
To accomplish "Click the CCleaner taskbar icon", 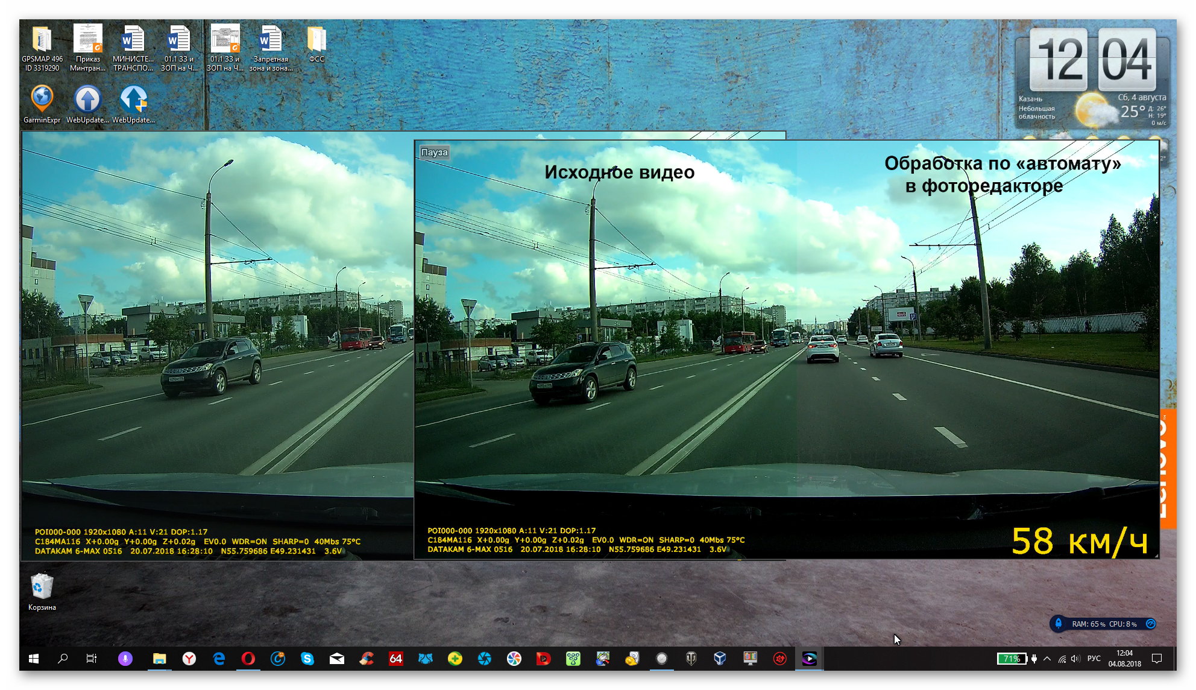I will (x=367, y=659).
